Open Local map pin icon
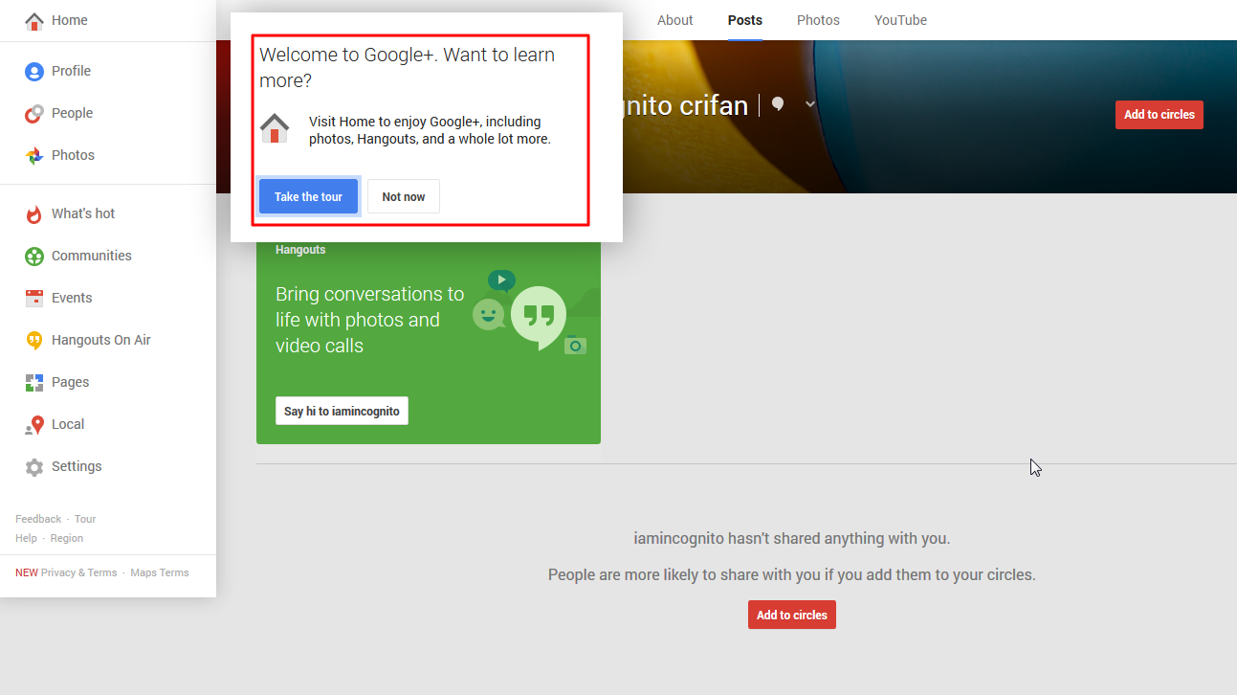Viewport: 1237px width, 695px height. tap(34, 424)
